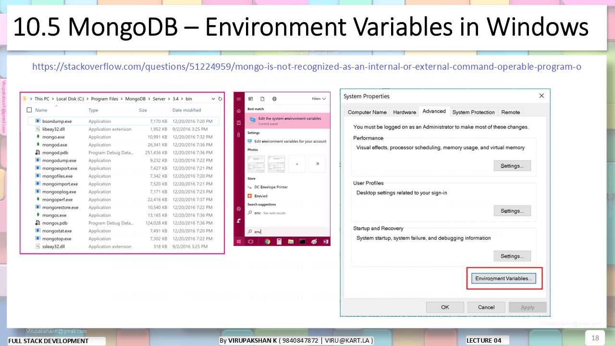The width and height of the screenshot is (615, 346).
Task: Select the Advanced tab
Action: click(x=434, y=111)
